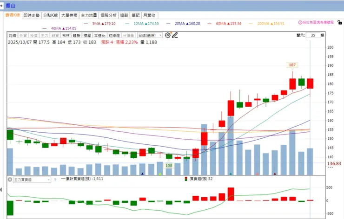Toggle the 均線 moving average indicator
The image size is (344, 219).
(13, 35)
